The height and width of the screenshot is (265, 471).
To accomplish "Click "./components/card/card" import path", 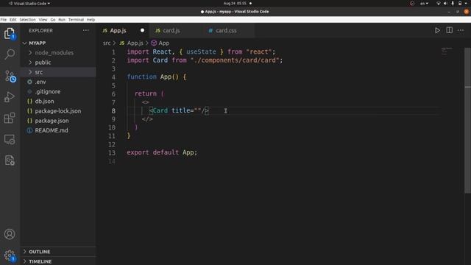I will (235, 60).
